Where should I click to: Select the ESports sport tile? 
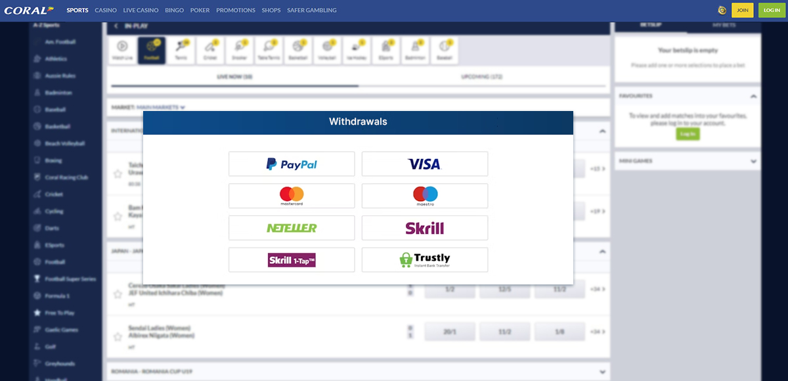pos(385,51)
